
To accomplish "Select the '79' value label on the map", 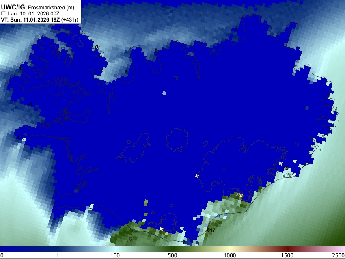I will 97,47.
